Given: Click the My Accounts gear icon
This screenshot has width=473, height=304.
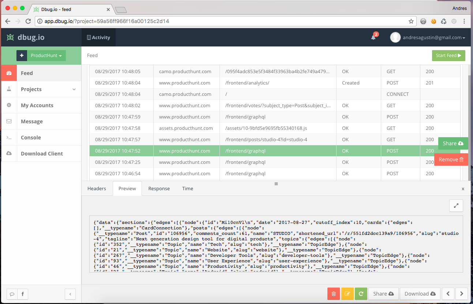Looking at the screenshot, I should (x=9, y=105).
